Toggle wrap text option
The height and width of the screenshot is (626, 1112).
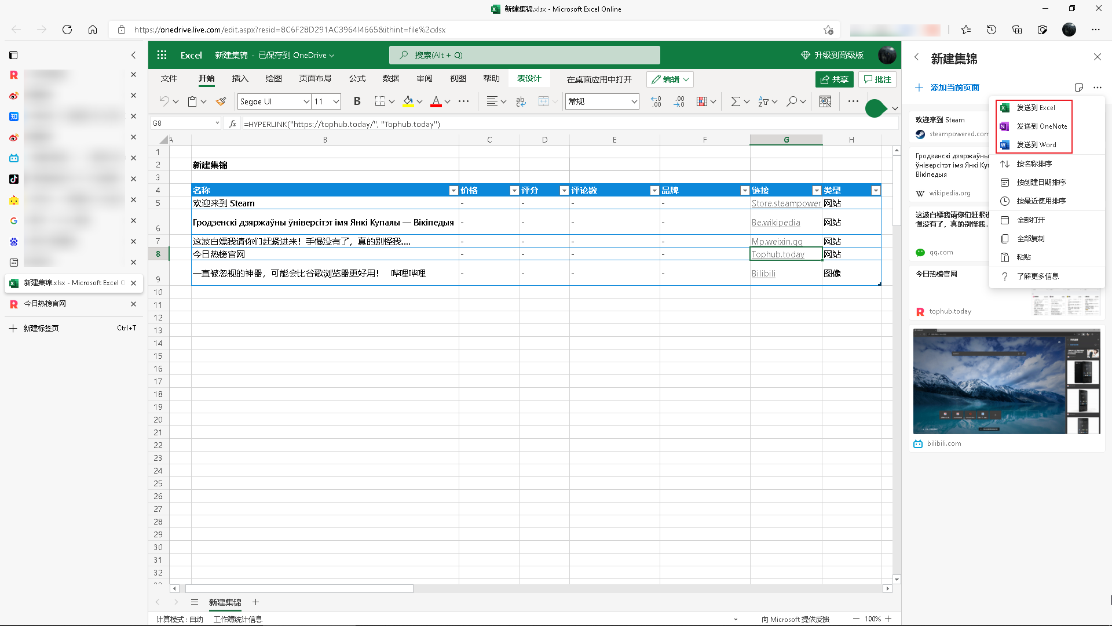(521, 101)
